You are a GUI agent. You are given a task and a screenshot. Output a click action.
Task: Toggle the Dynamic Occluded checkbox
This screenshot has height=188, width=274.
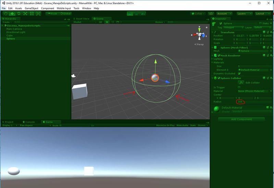point(239,73)
